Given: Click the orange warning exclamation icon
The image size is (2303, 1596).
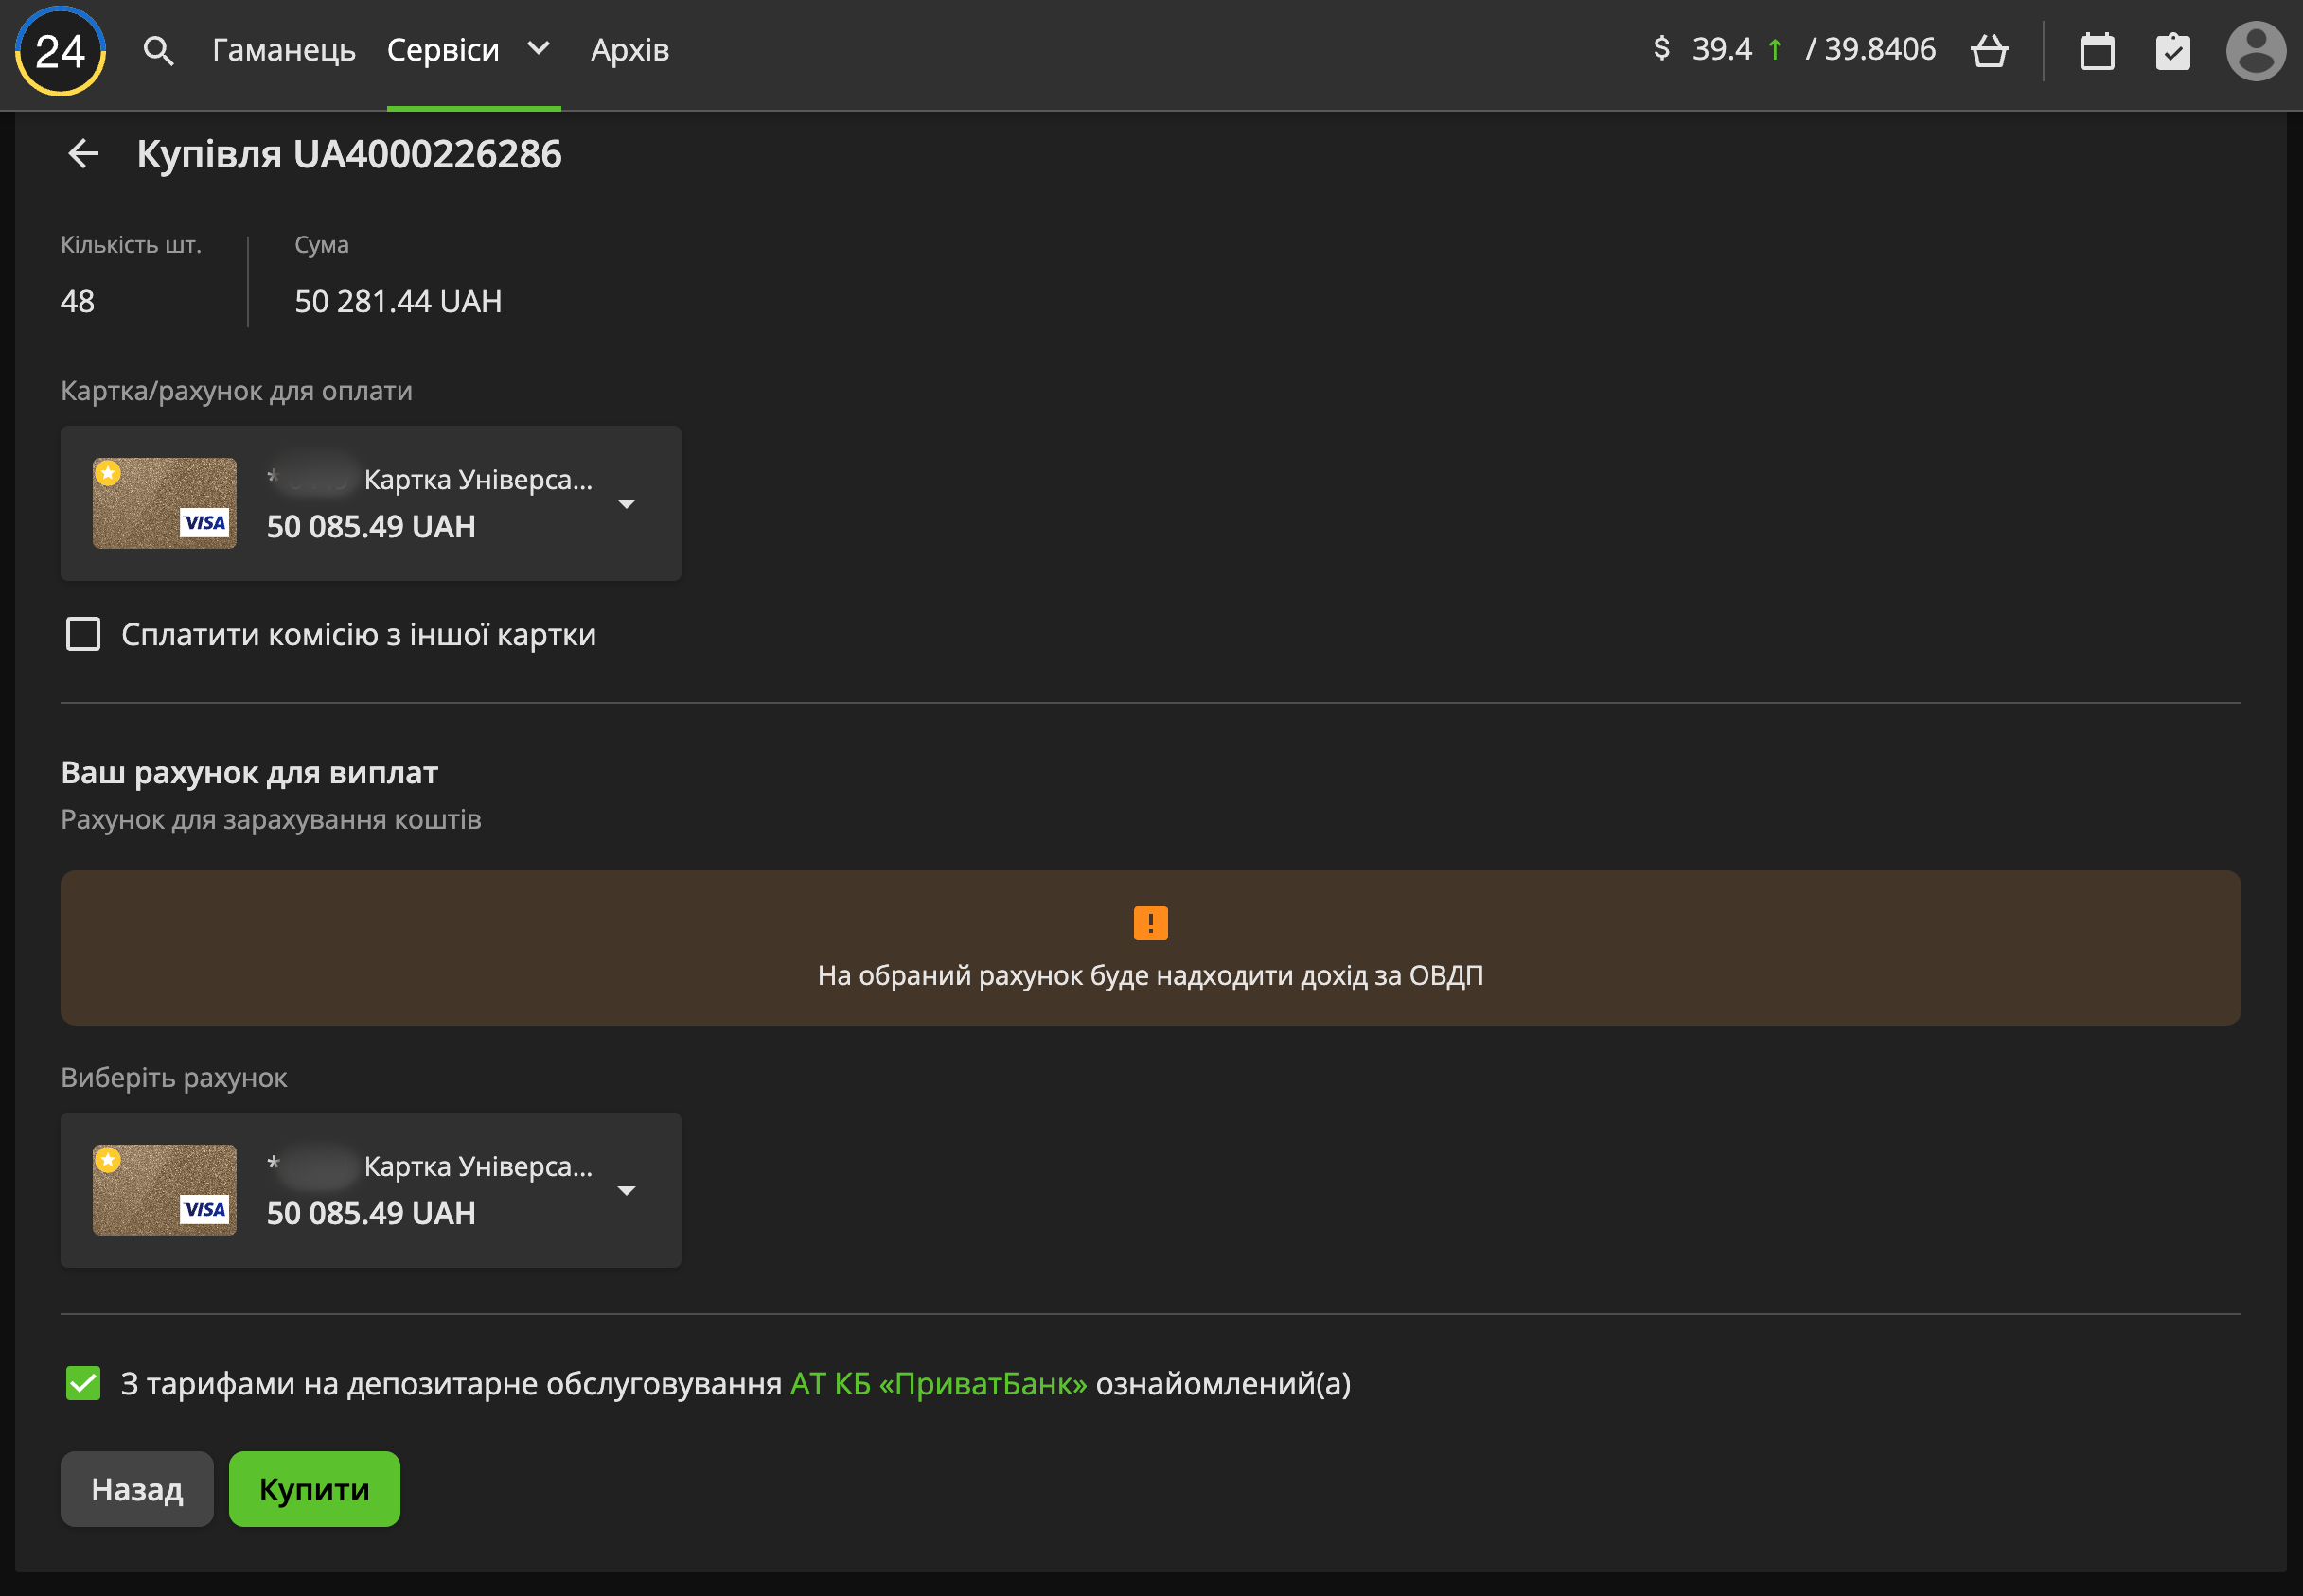Looking at the screenshot, I should pos(1150,923).
